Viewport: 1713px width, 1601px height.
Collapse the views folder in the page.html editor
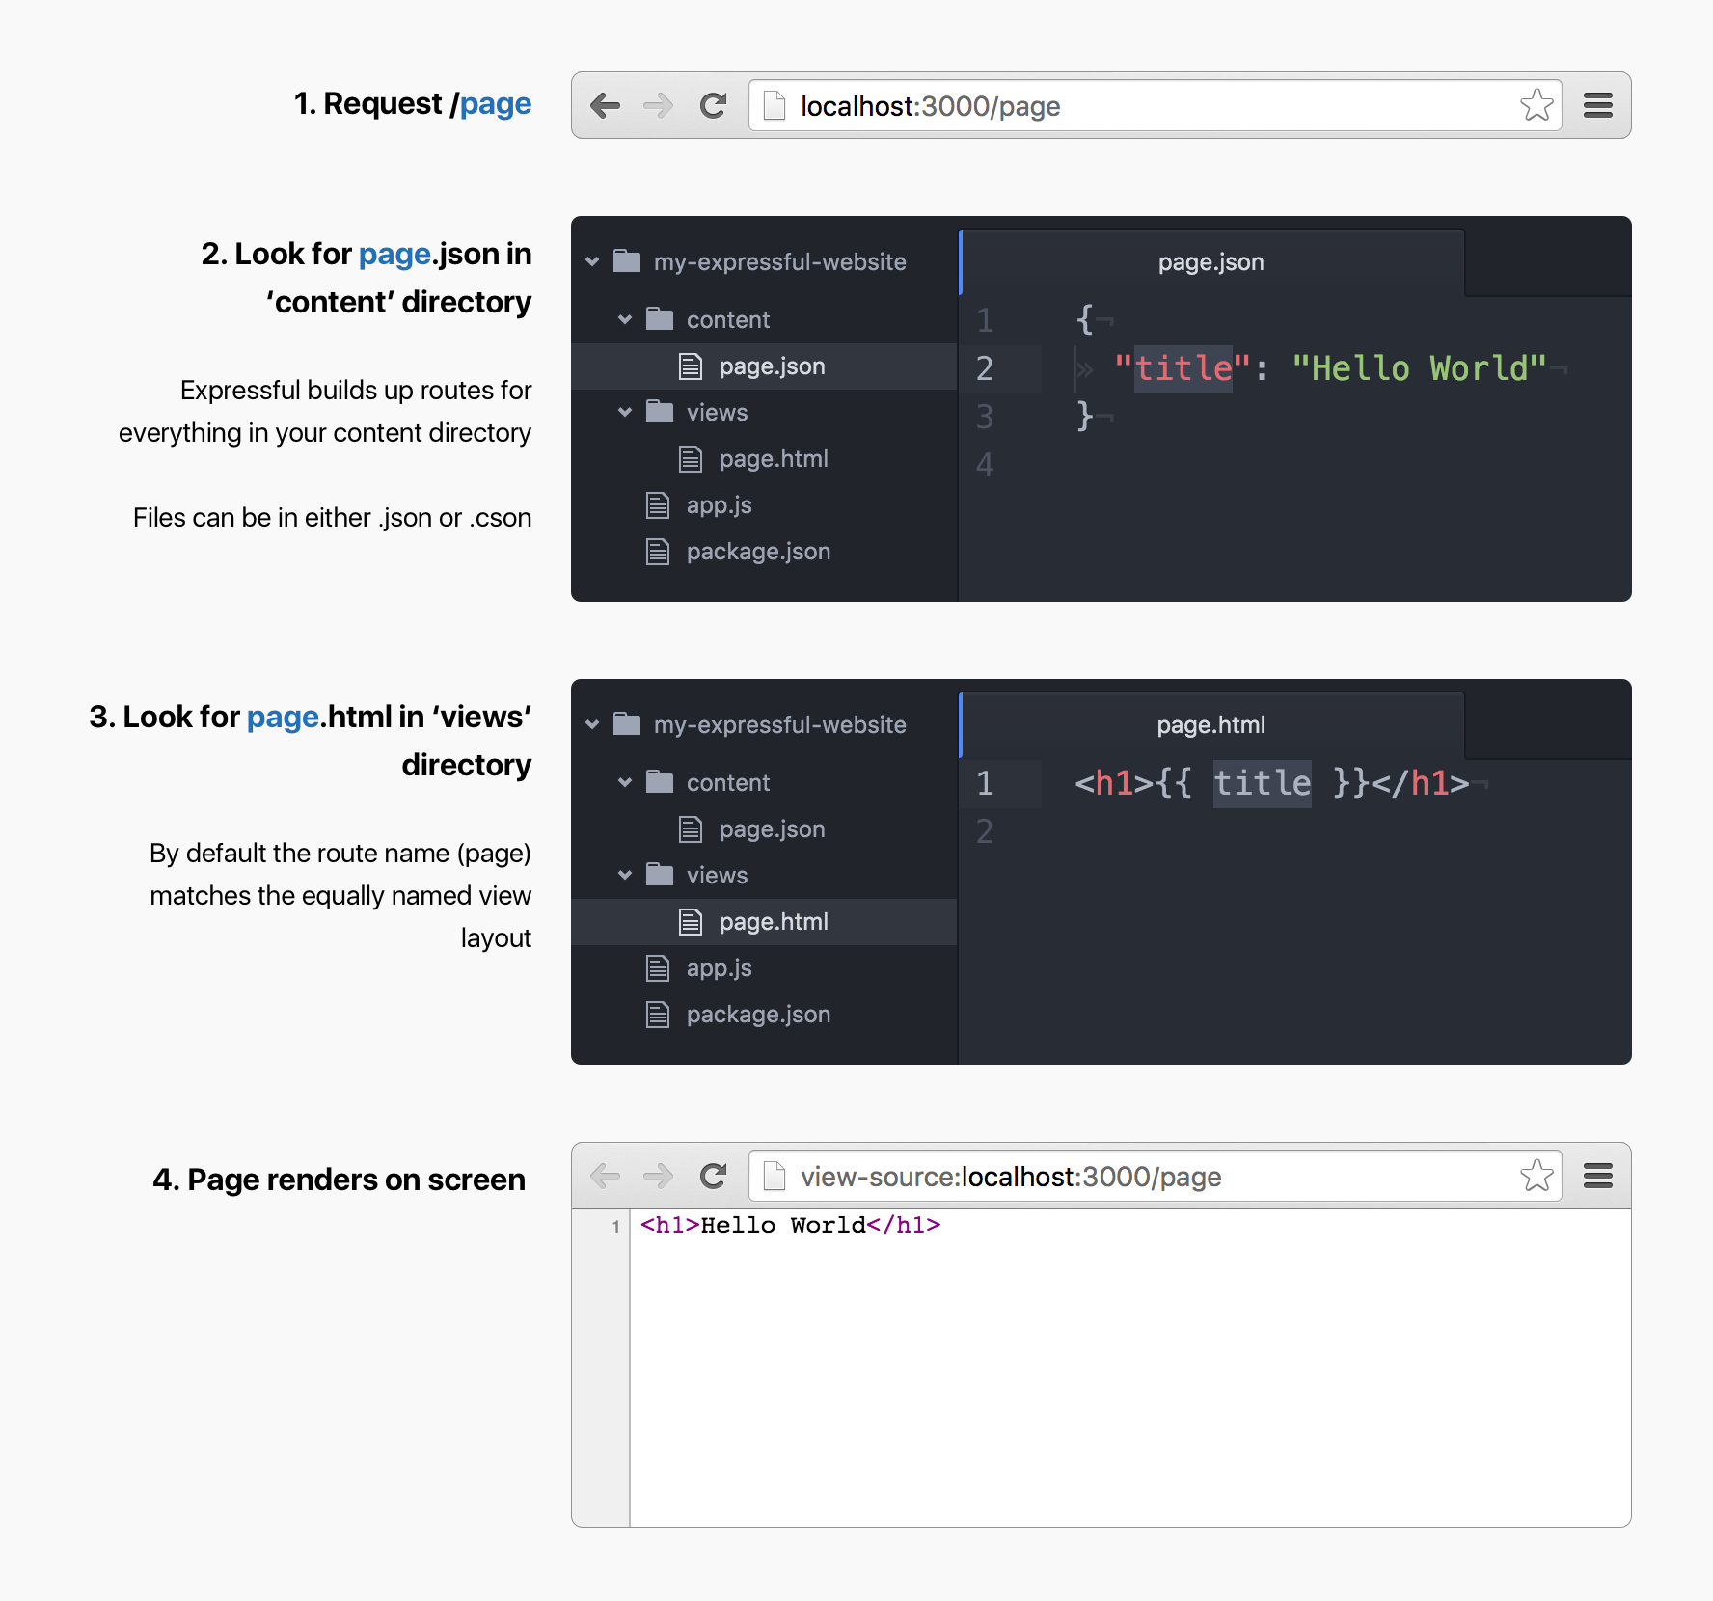coord(625,875)
